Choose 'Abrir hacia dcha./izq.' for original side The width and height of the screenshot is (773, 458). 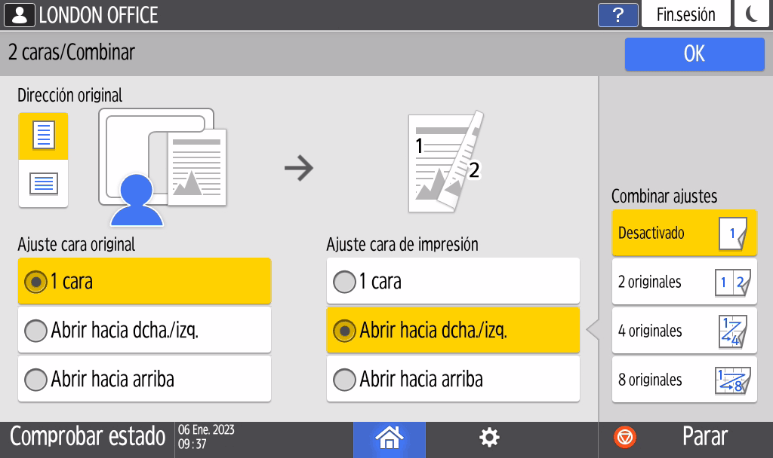144,331
